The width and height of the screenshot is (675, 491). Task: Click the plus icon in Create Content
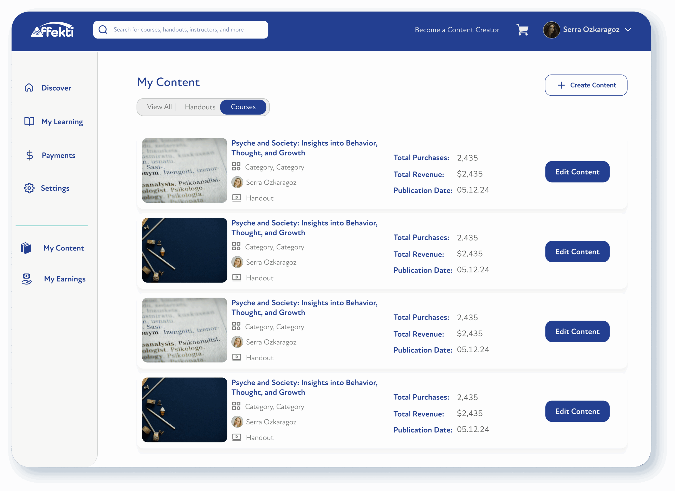coord(561,85)
